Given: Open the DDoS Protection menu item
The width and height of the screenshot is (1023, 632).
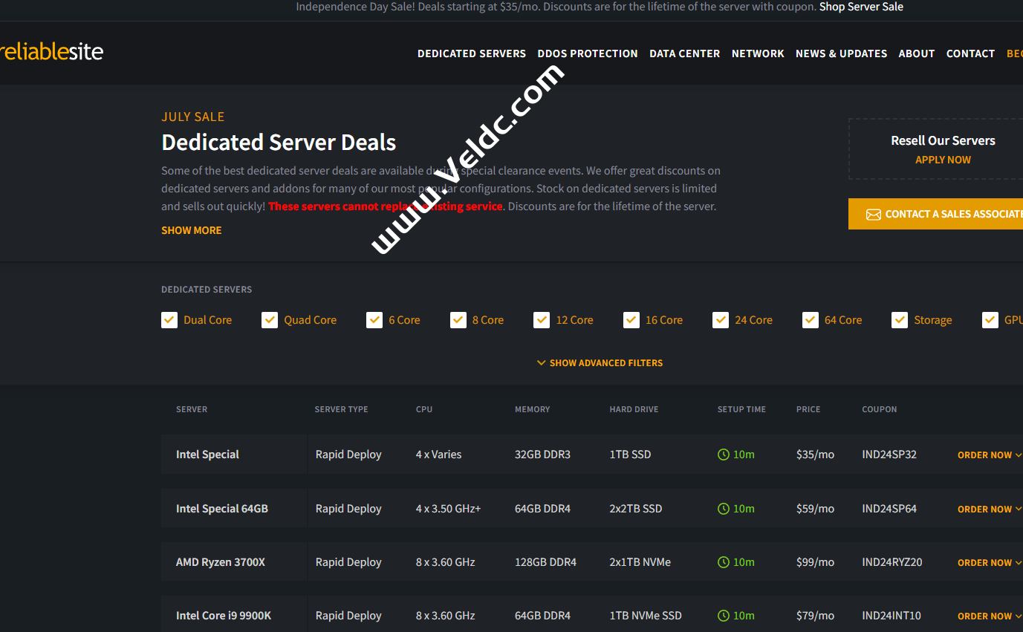Looking at the screenshot, I should pyautogui.click(x=588, y=53).
